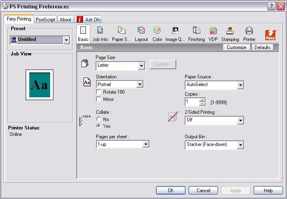
Task: Select Collate Yes radio button
Action: (x=99, y=126)
